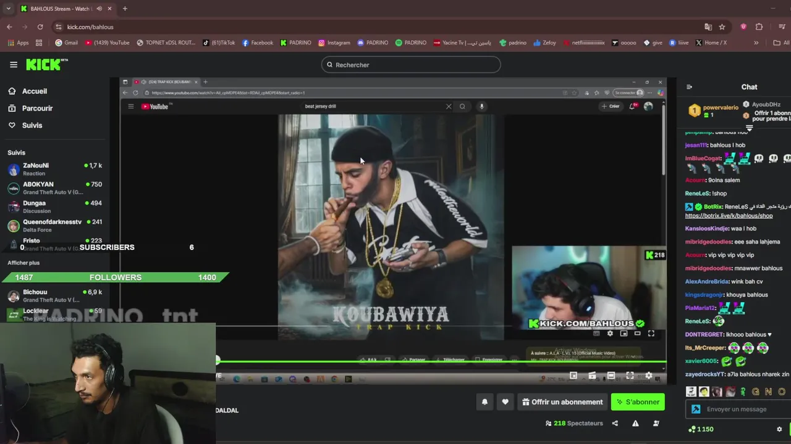
Task: Open the chat settings gear
Action: coord(779,429)
